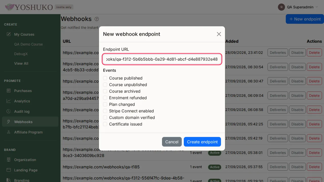Click the My Courses edit icon
The image size is (324, 182).
click(x=9, y=34)
